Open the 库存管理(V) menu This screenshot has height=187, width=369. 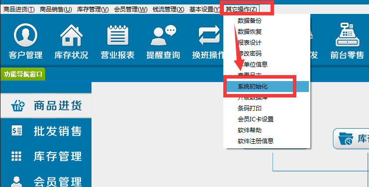tap(92, 9)
